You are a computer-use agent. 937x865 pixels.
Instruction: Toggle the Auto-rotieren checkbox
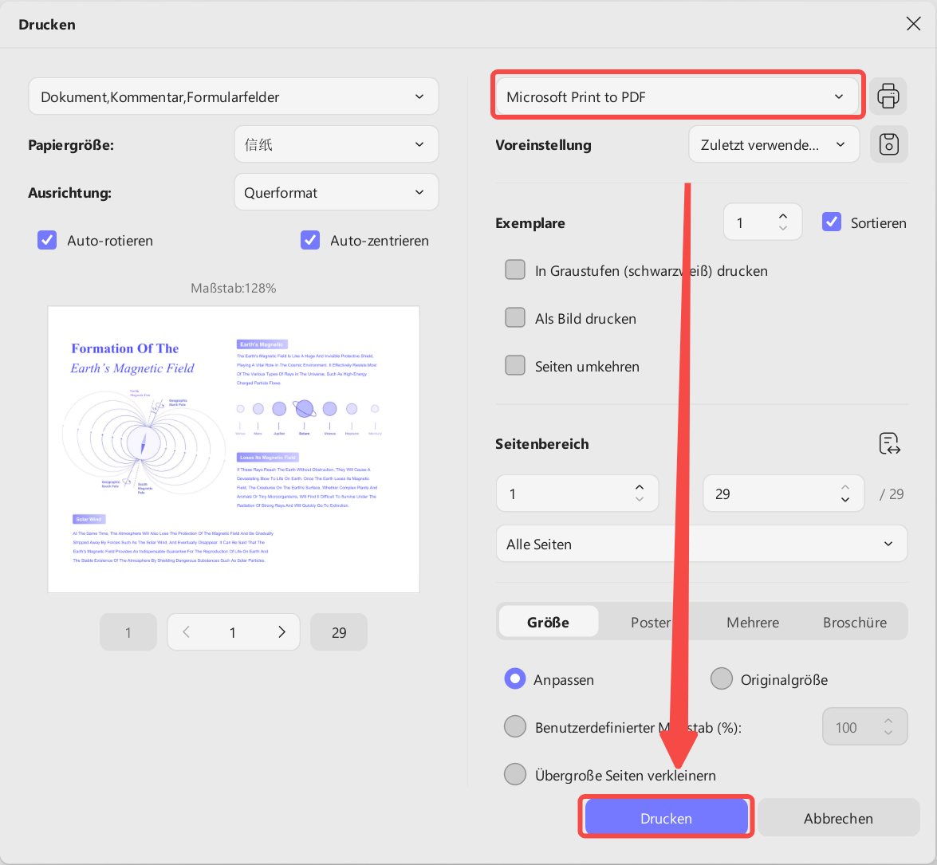click(x=47, y=240)
